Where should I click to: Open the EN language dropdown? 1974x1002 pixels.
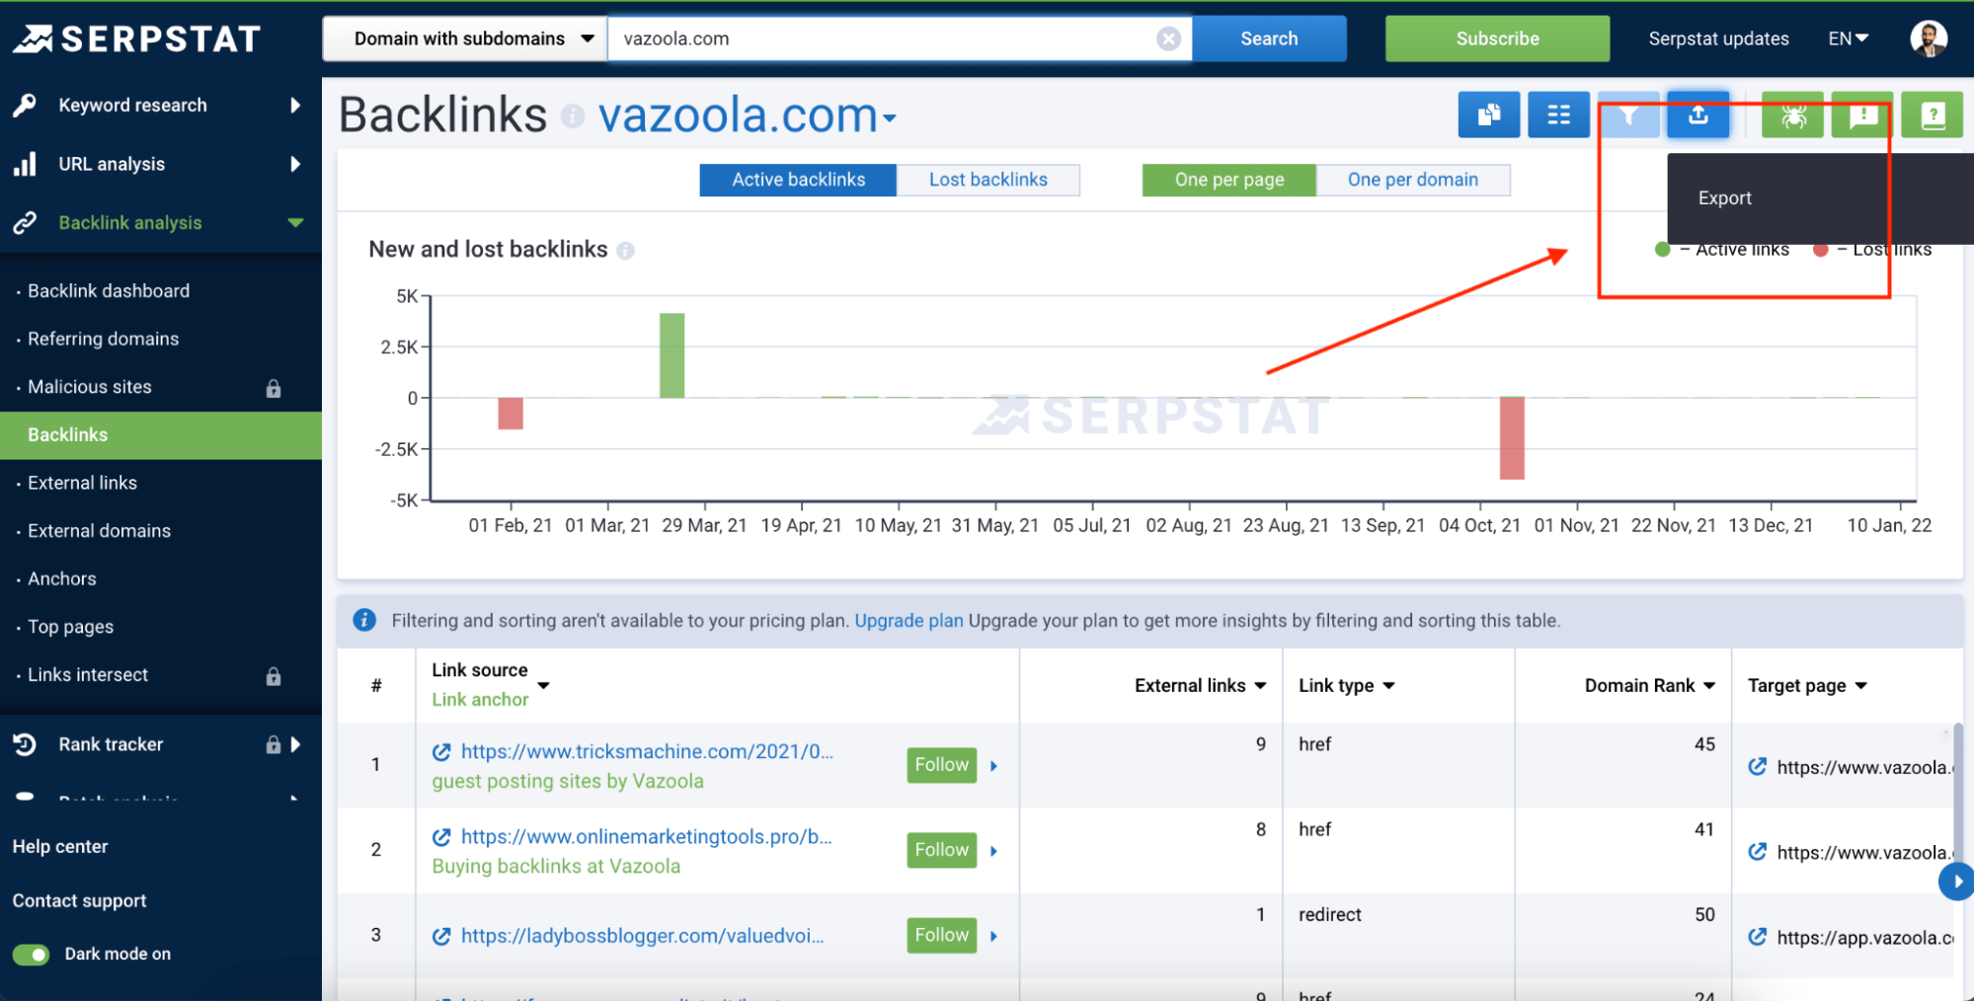click(1848, 39)
